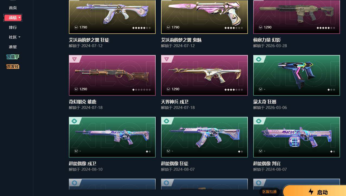Click the green tier icon on 超能偶像 狂徒 card

166,121
